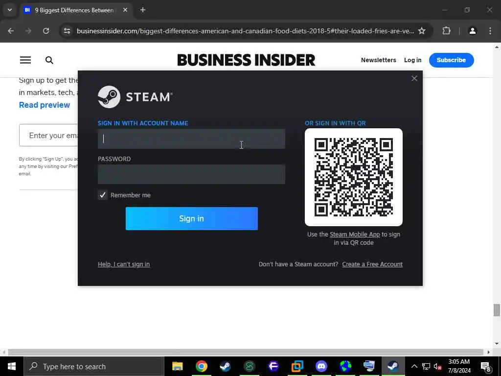501x376 pixels.
Task: Click the vertical scrollbar thumb
Action: (497, 310)
